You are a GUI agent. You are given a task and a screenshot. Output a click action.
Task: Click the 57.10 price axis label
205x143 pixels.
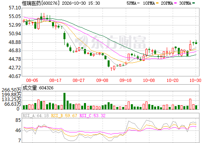click(x=15, y=8)
